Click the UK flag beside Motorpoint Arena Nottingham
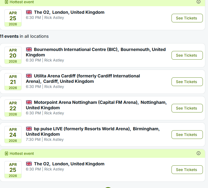The height and width of the screenshot is (188, 208). (29, 102)
